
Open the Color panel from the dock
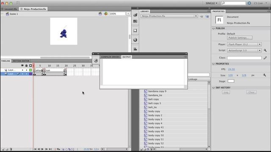click(135, 15)
